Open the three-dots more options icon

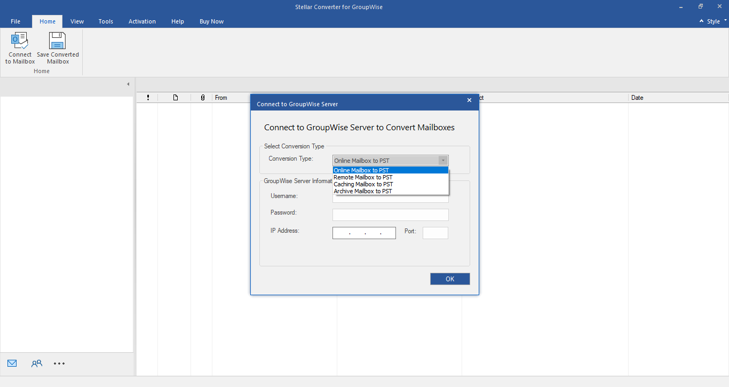coord(59,364)
